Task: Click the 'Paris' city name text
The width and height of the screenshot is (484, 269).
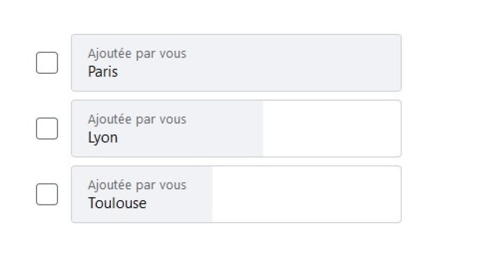Action: coord(103,72)
